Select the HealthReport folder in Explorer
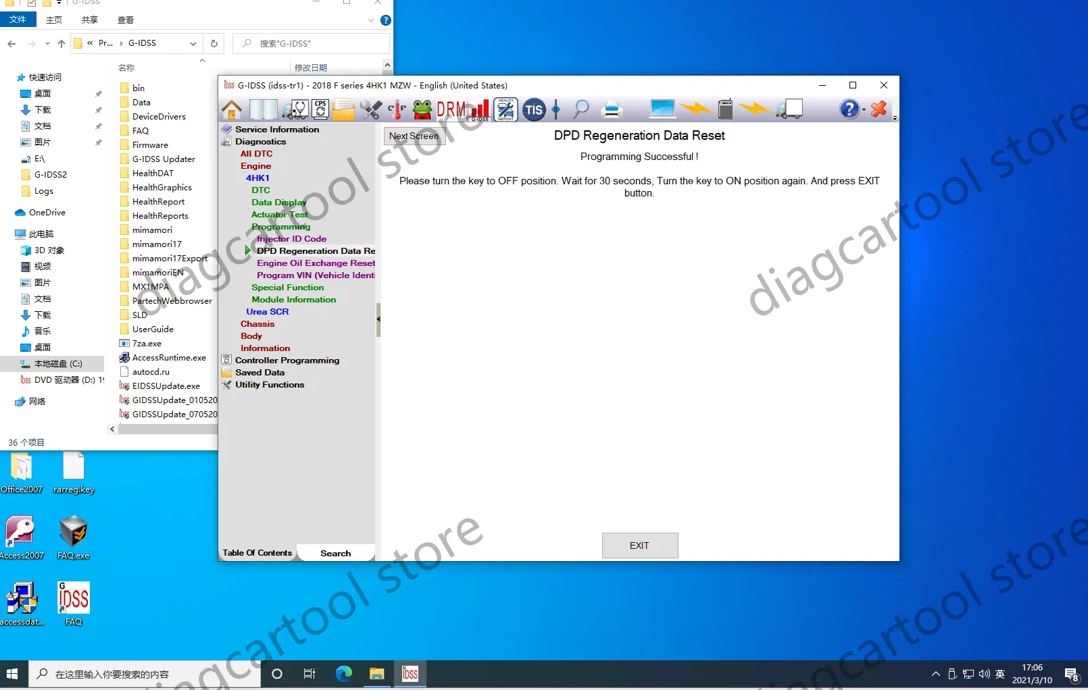Viewport: 1088px width, 690px height. tap(158, 202)
